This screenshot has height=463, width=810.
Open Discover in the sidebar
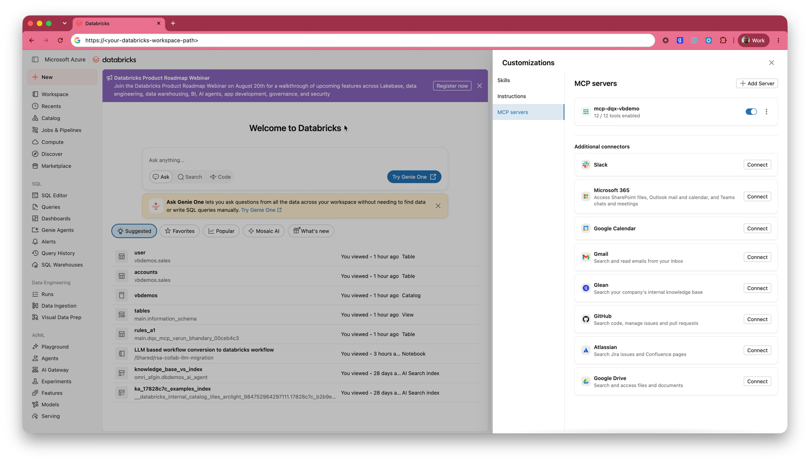(52, 154)
